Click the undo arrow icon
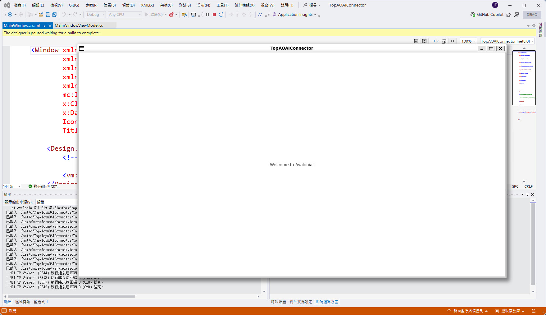 coord(64,15)
